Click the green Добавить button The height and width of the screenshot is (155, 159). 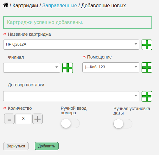(47, 146)
